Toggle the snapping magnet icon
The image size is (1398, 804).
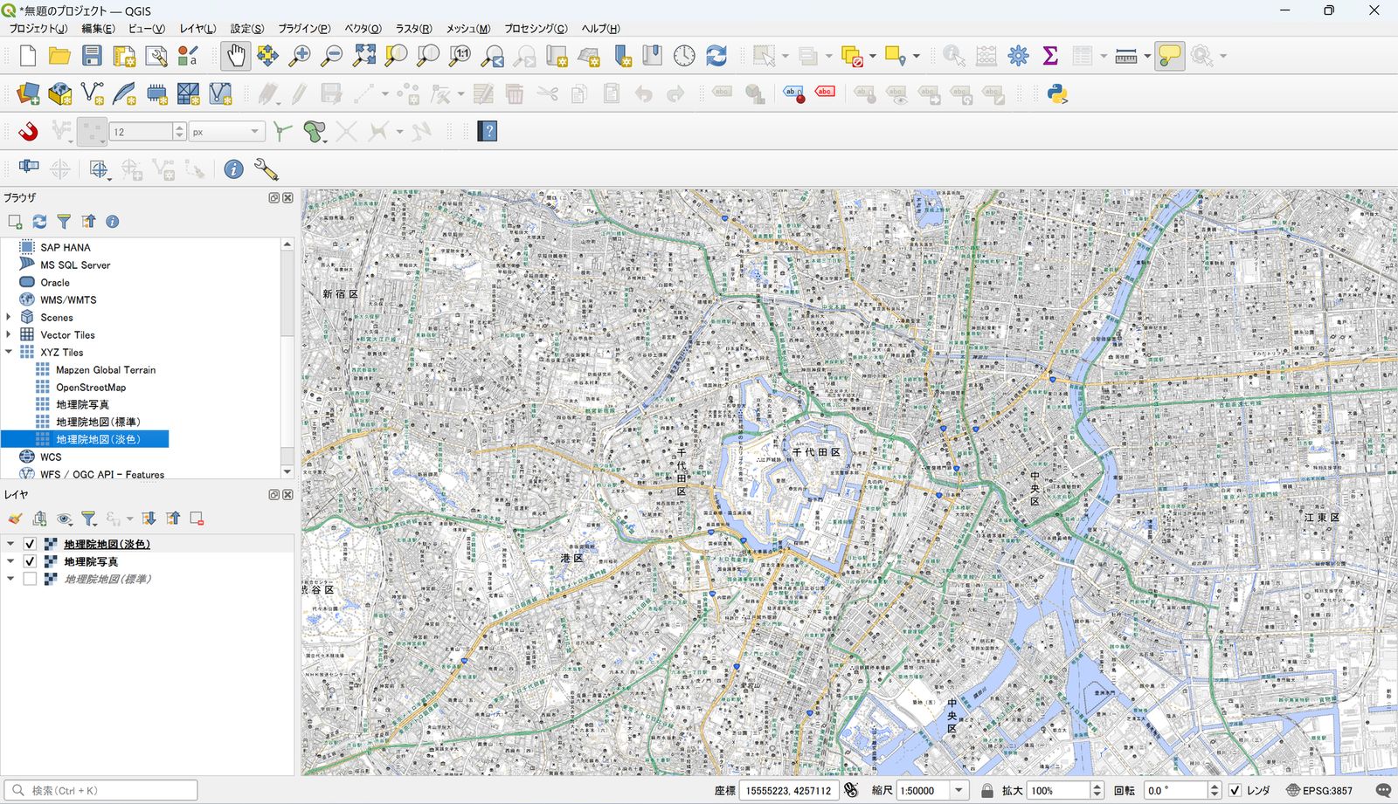(28, 132)
